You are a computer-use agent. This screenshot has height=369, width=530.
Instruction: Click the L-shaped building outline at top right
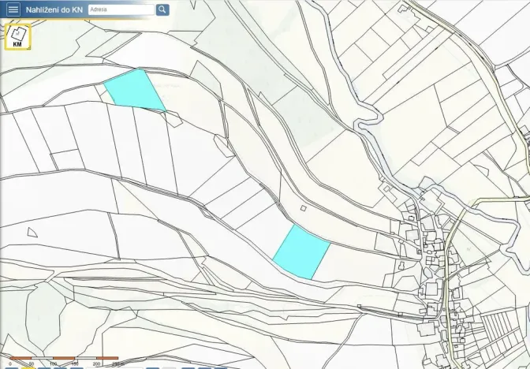tap(404, 8)
